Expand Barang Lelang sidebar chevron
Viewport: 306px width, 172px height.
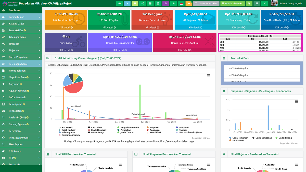(x=40, y=17)
